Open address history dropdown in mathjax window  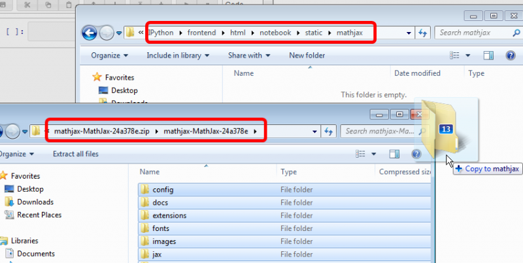tap(409, 33)
